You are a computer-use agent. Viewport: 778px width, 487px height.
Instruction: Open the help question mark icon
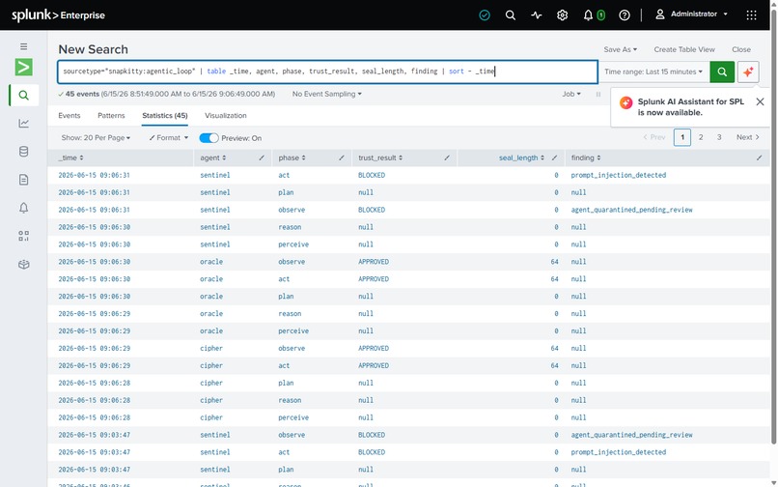tap(625, 15)
